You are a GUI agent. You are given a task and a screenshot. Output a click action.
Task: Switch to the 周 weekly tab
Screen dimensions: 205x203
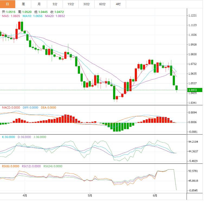click(x=23, y=4)
